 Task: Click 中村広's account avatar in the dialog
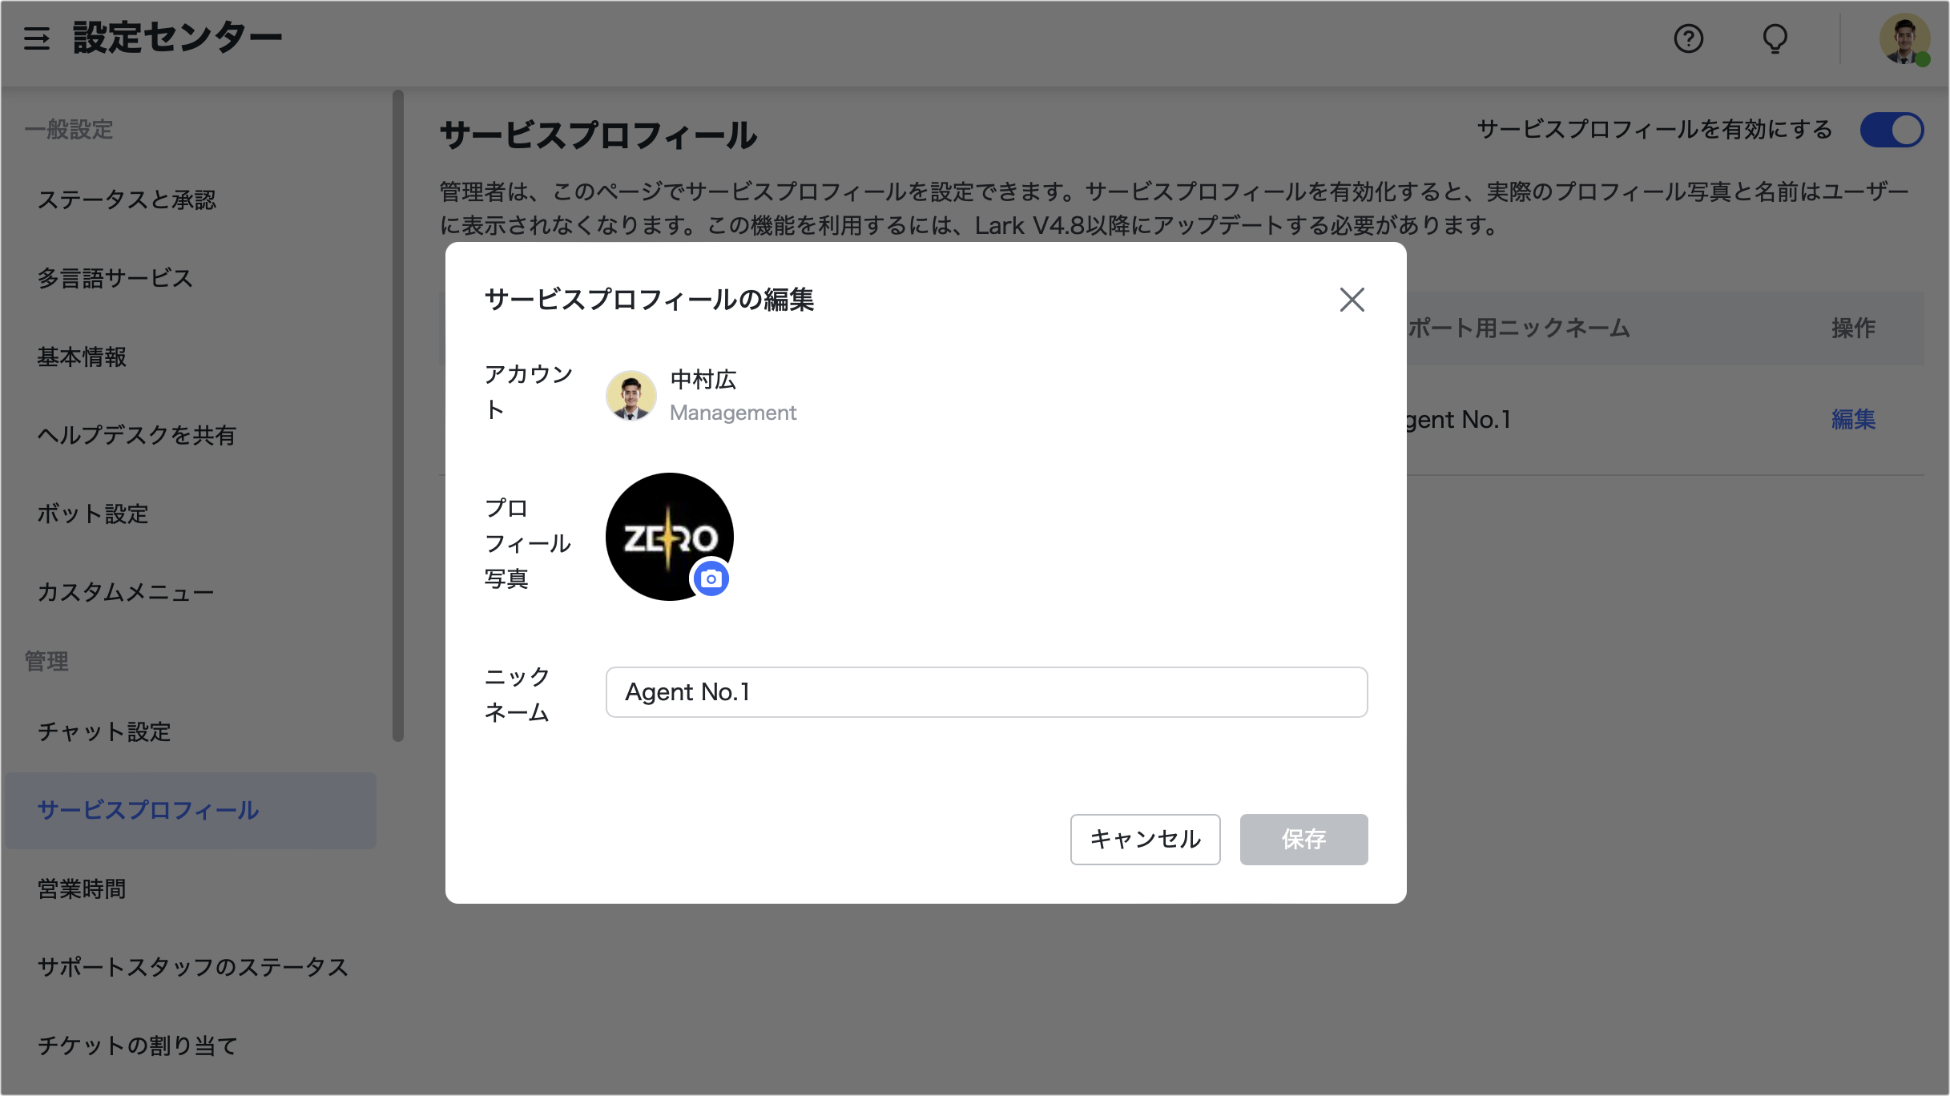631,395
